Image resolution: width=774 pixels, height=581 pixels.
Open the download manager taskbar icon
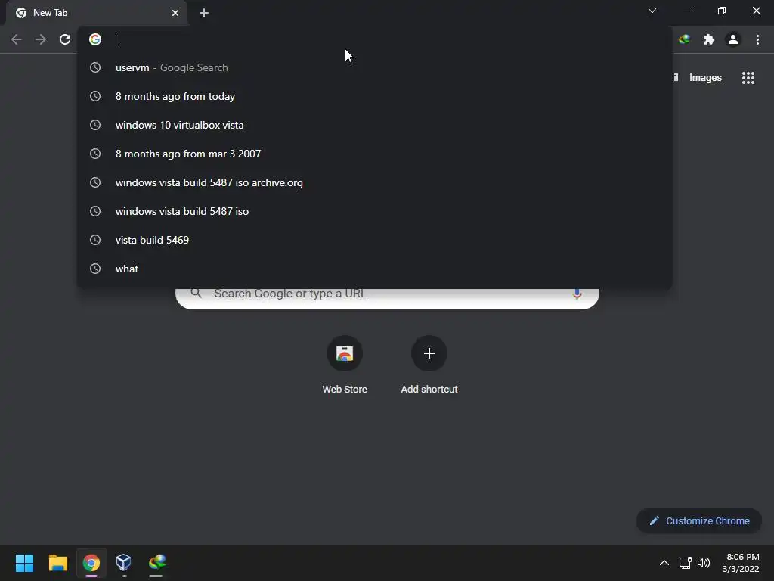(x=157, y=563)
